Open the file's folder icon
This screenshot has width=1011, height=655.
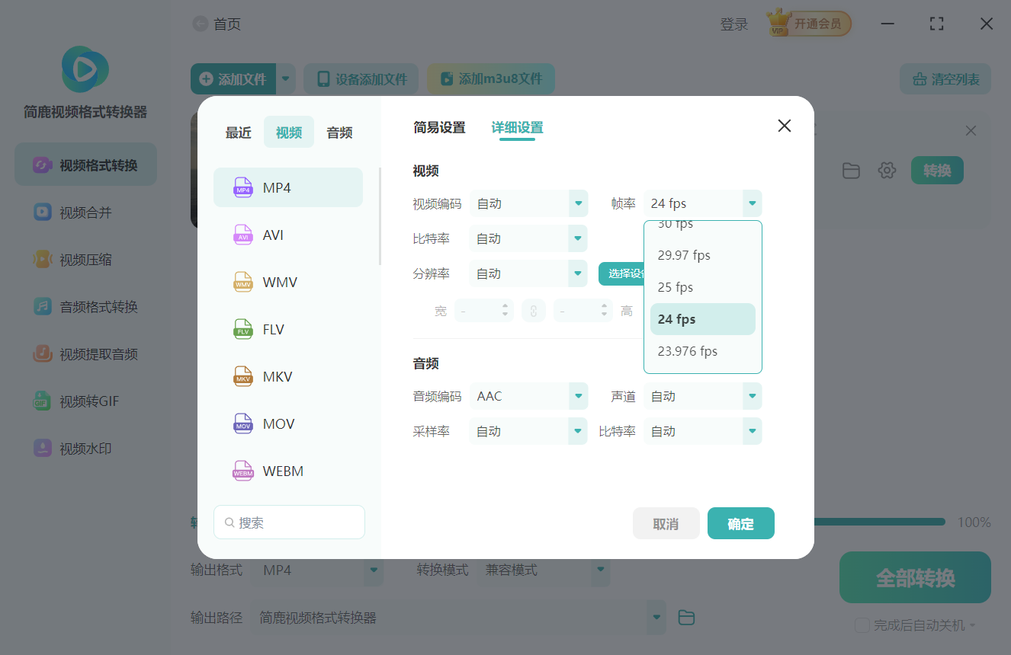point(851,171)
